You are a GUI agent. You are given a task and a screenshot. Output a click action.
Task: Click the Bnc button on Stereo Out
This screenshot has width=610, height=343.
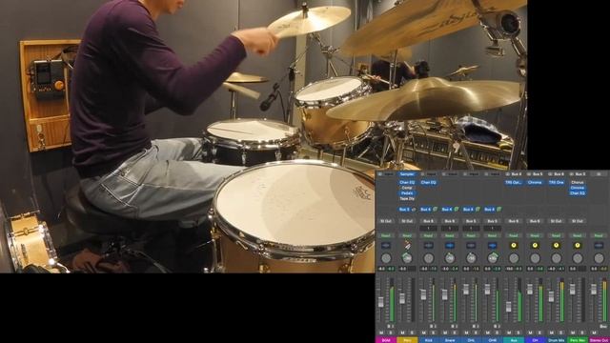[x=603, y=326]
